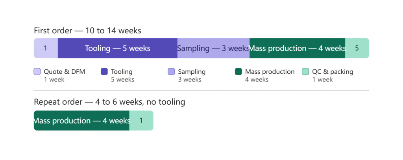
Task: Click the Tooling legend text label
Action: point(122,72)
